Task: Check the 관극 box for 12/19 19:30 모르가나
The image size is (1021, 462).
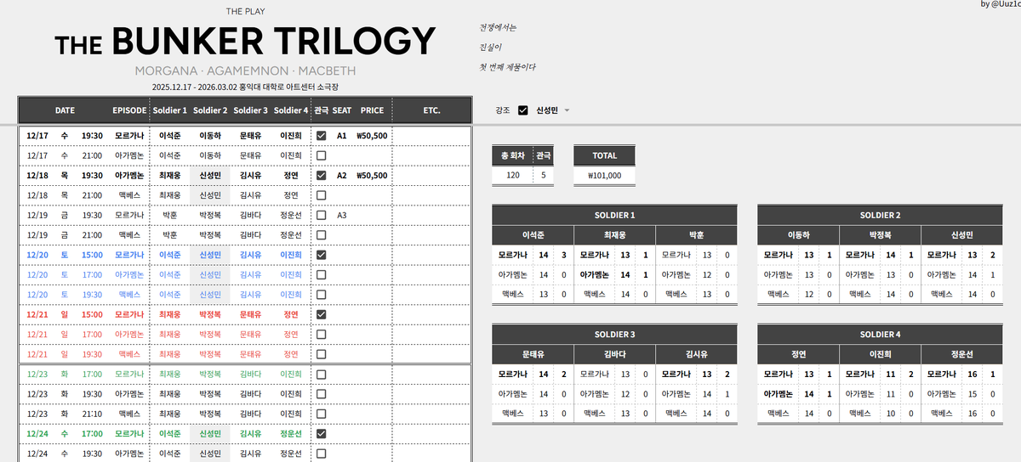Action: point(322,215)
